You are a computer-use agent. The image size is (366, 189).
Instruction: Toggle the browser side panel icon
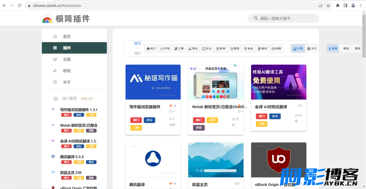[345, 6]
